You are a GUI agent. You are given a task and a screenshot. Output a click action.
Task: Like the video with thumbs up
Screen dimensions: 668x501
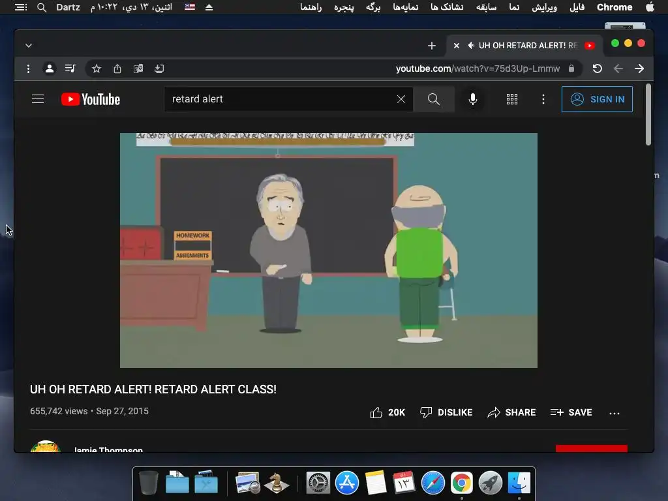[x=387, y=412]
